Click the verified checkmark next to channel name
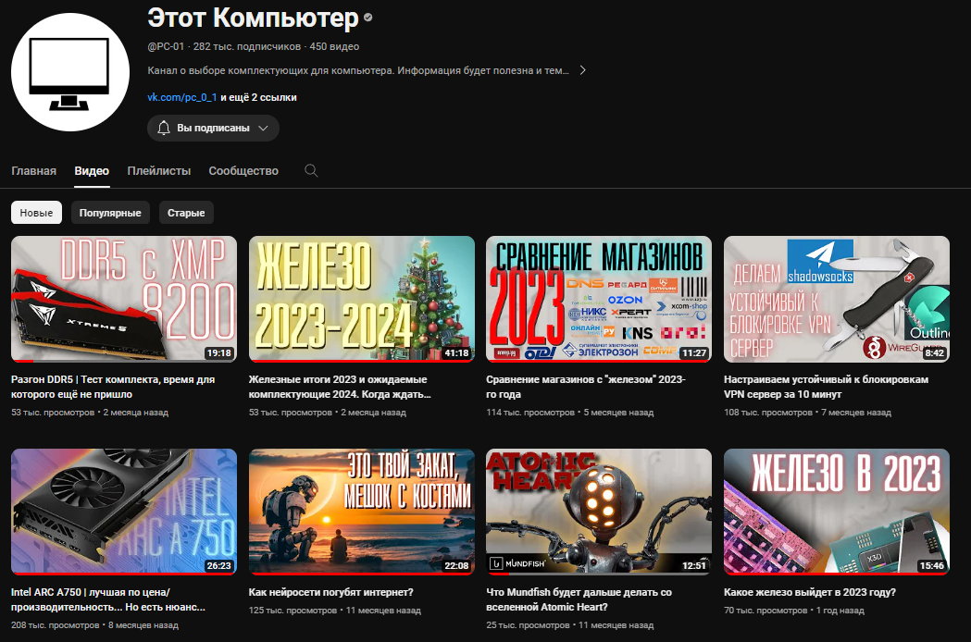 point(367,18)
